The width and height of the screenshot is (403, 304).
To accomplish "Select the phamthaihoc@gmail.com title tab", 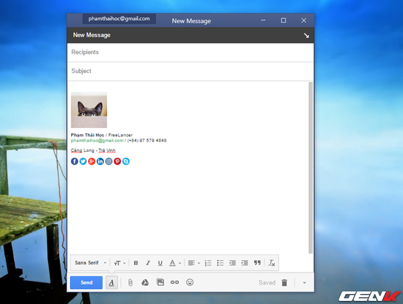I will 119,19.
